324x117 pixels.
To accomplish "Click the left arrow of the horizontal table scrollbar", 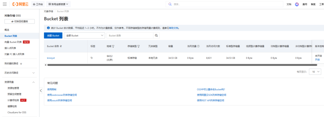I will click(46, 65).
